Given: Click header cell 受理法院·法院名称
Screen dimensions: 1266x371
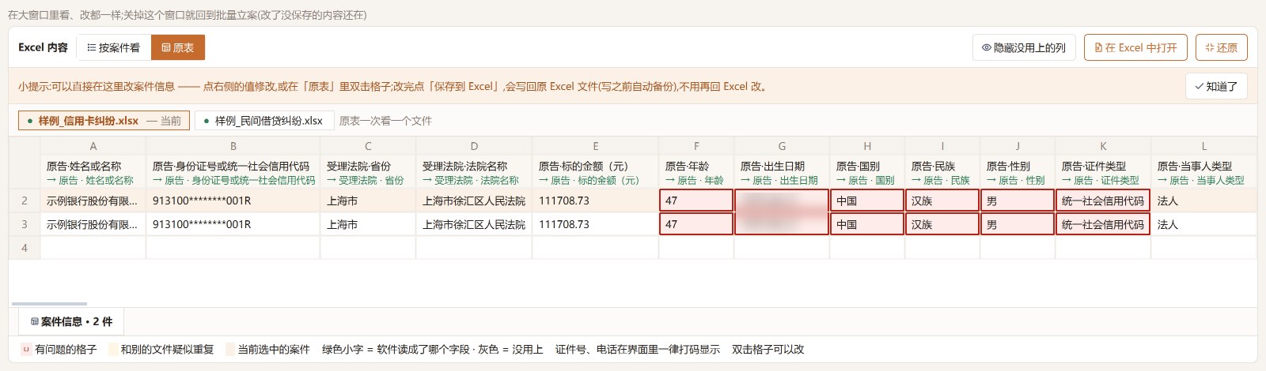Looking at the screenshot, I should 474,173.
